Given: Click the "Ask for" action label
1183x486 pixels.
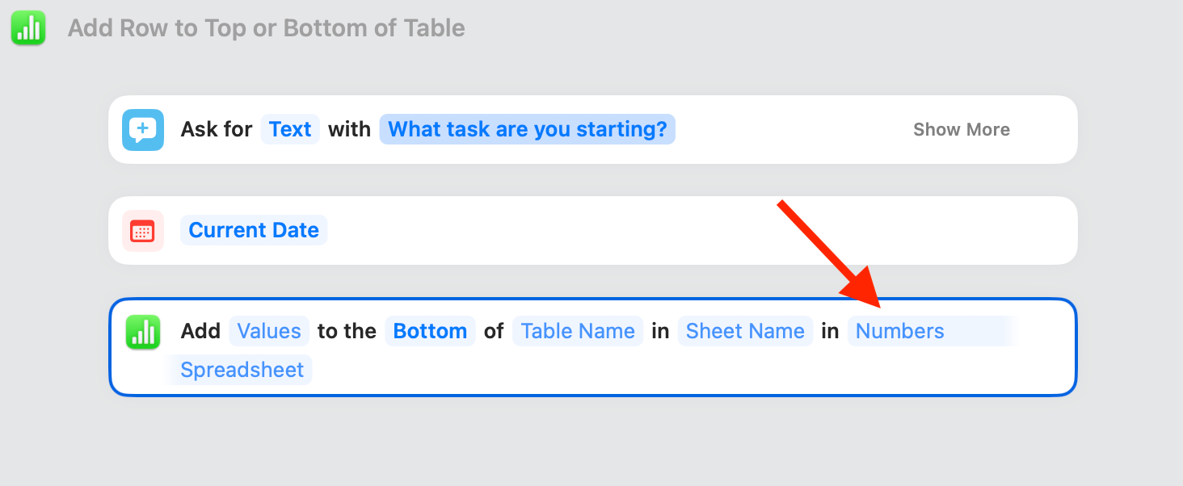Looking at the screenshot, I should 217,129.
